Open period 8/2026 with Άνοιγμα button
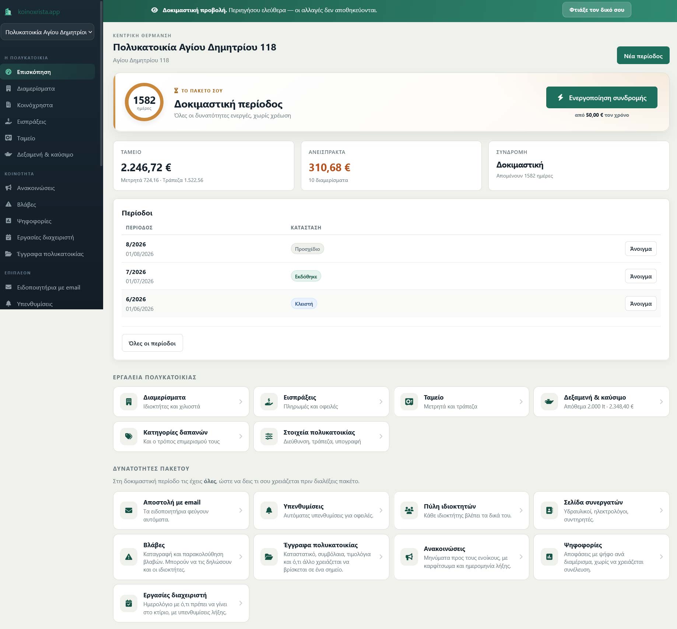 click(x=641, y=249)
